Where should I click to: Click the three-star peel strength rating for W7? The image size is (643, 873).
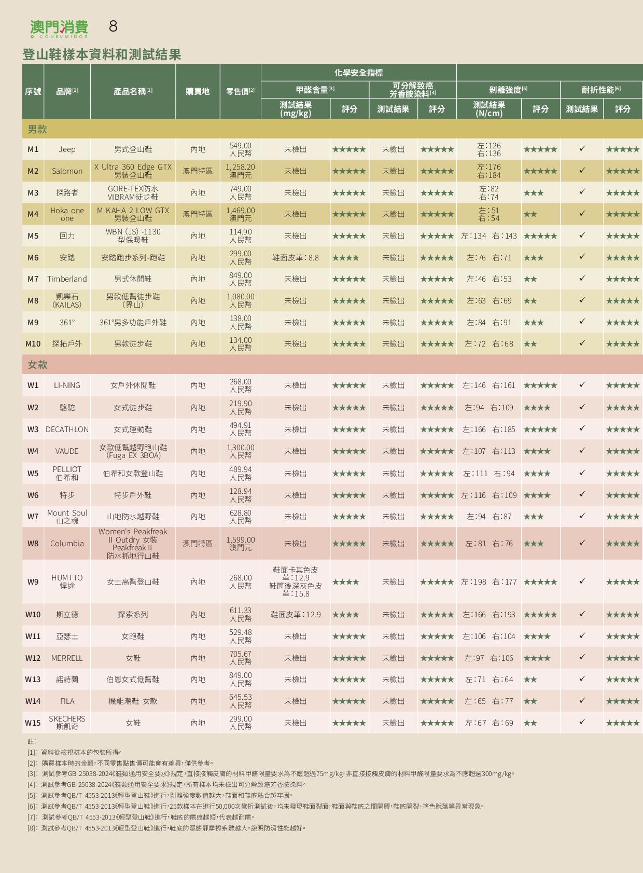(534, 517)
